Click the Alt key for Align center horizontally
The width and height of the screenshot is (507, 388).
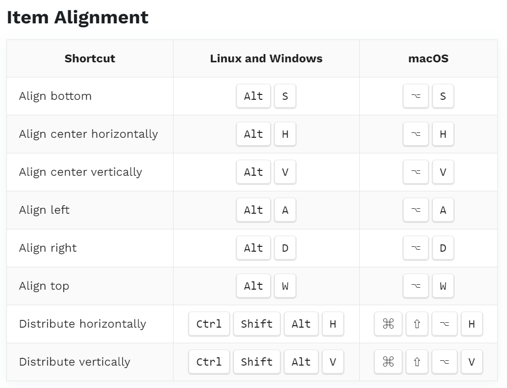tap(253, 134)
